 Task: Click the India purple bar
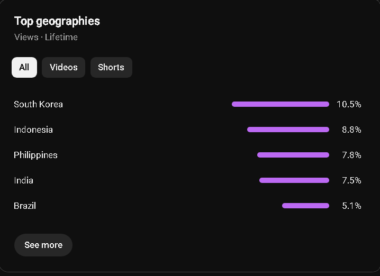(x=294, y=180)
